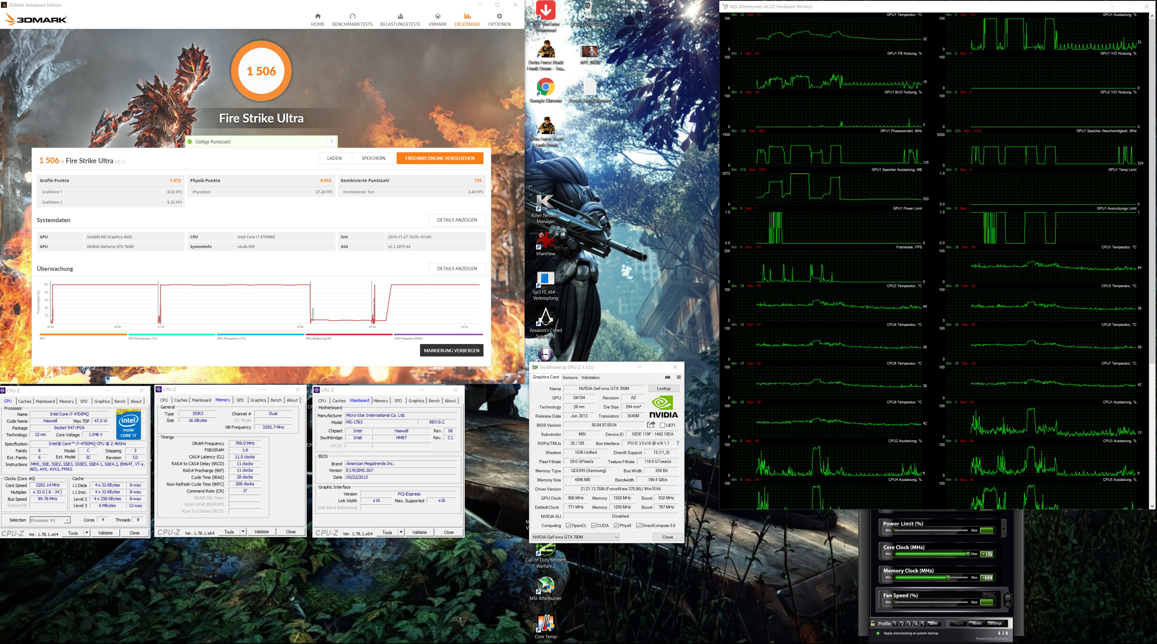Open the Delta Force Black Hawk Down icon

(546, 132)
